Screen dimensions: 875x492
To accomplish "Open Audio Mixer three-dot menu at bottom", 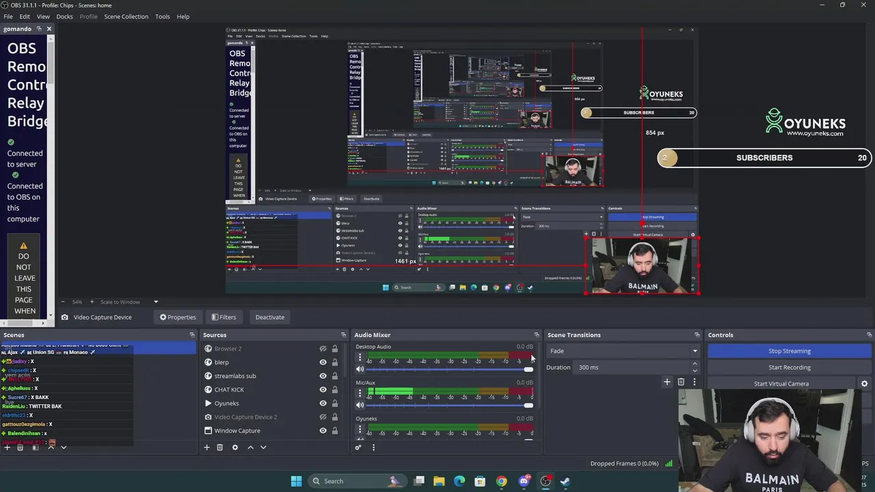I will coord(373,448).
